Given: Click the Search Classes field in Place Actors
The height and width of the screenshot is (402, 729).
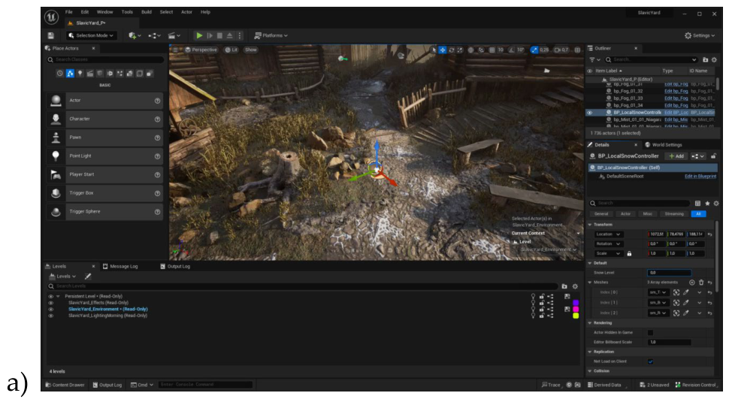Looking at the screenshot, I should 105,59.
